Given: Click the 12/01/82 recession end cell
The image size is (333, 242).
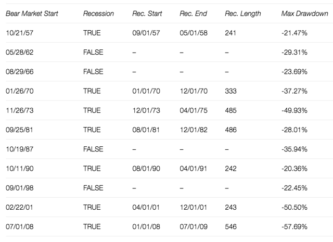Looking at the screenshot, I should pyautogui.click(x=194, y=130).
